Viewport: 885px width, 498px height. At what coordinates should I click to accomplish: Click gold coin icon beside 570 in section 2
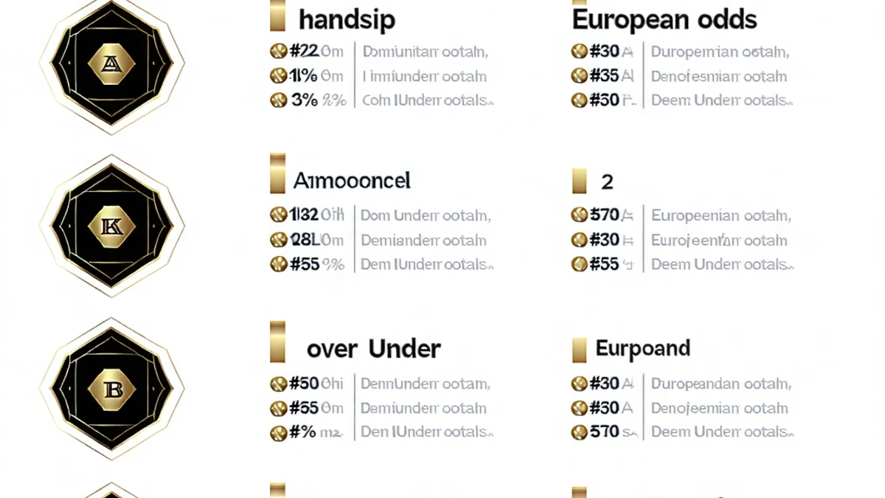pos(580,215)
